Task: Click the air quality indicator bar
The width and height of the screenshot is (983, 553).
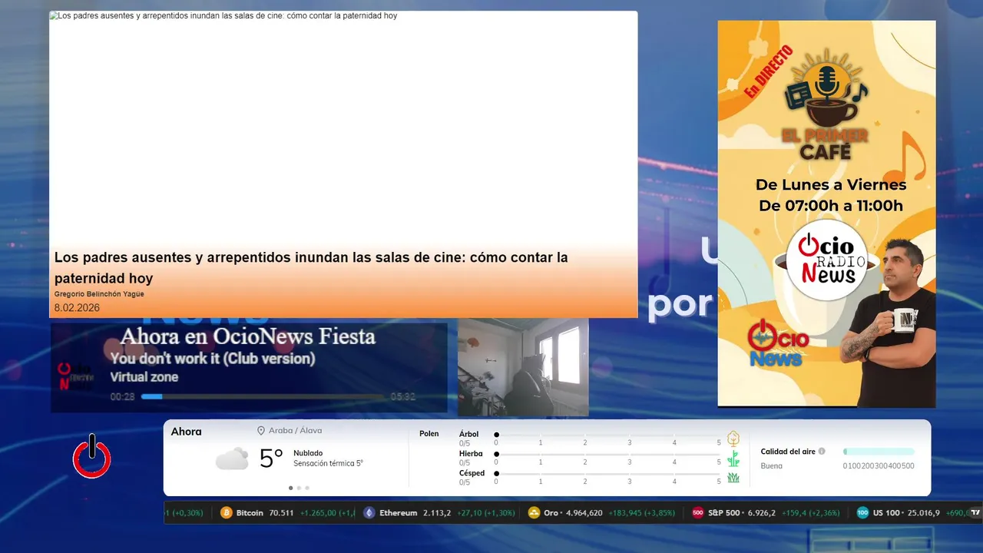Action: click(x=879, y=452)
